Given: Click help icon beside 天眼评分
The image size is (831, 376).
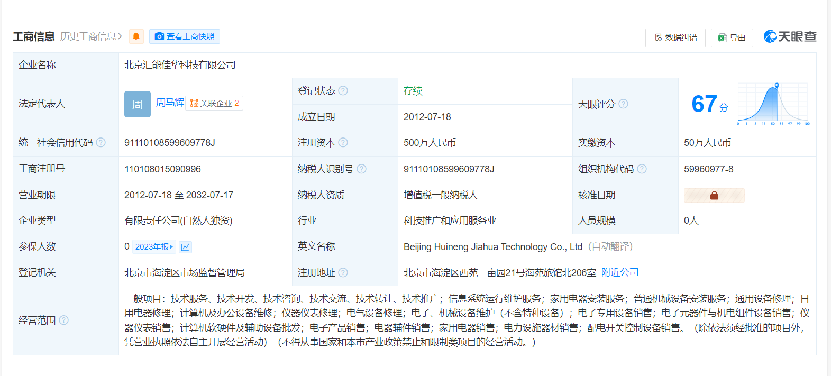Looking at the screenshot, I should tap(624, 104).
